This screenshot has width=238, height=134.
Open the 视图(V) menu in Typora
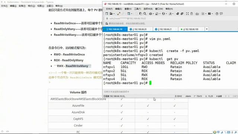[41, 6]
